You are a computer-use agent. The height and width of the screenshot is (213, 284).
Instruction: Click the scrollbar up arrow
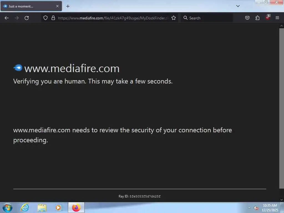pos(282,26)
